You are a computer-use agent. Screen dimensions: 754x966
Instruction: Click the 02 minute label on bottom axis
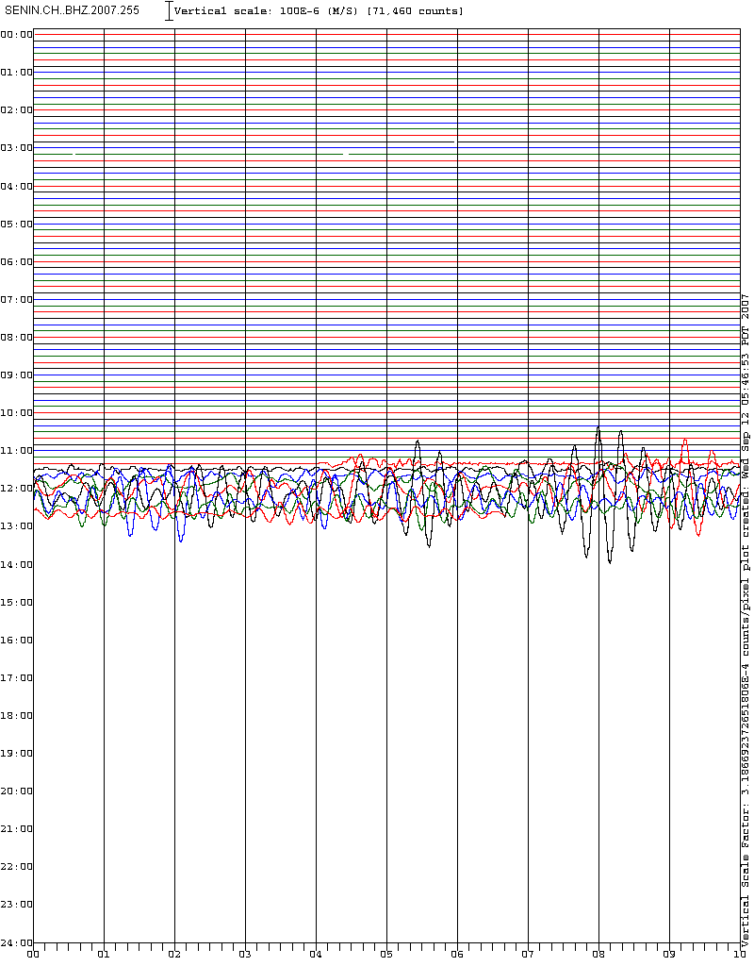(x=174, y=955)
